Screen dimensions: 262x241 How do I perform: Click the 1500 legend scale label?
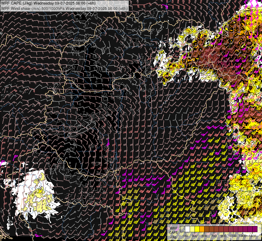click(252, 236)
